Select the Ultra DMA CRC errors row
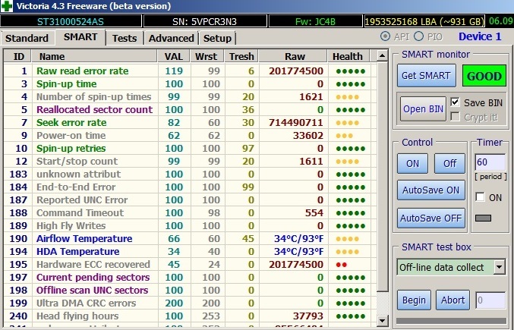The height and width of the screenshot is (330, 514). click(190, 303)
